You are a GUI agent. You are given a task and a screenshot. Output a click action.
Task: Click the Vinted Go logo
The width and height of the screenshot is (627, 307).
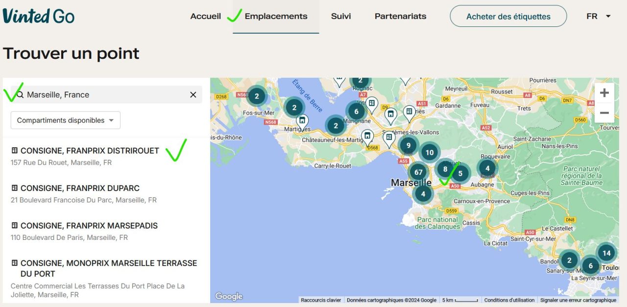point(39,16)
